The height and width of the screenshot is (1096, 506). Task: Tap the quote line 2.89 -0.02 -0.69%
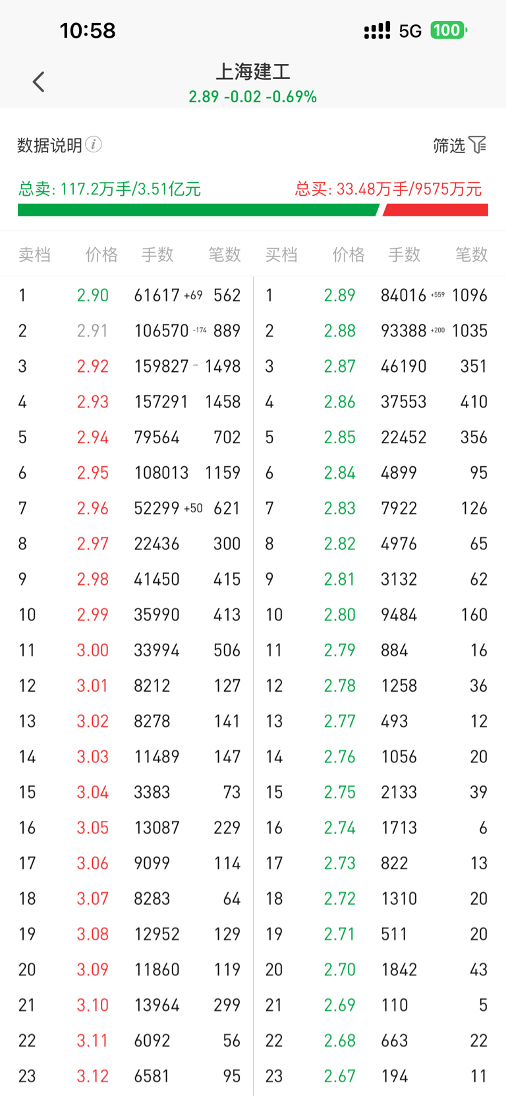pyautogui.click(x=253, y=97)
